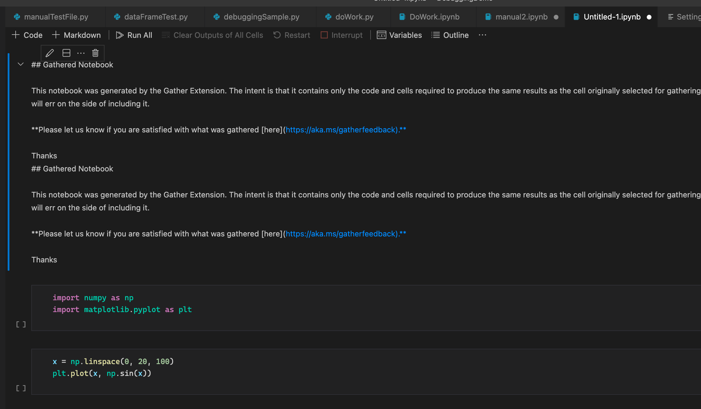Switch to the manual2.ipynb tab

pos(521,17)
